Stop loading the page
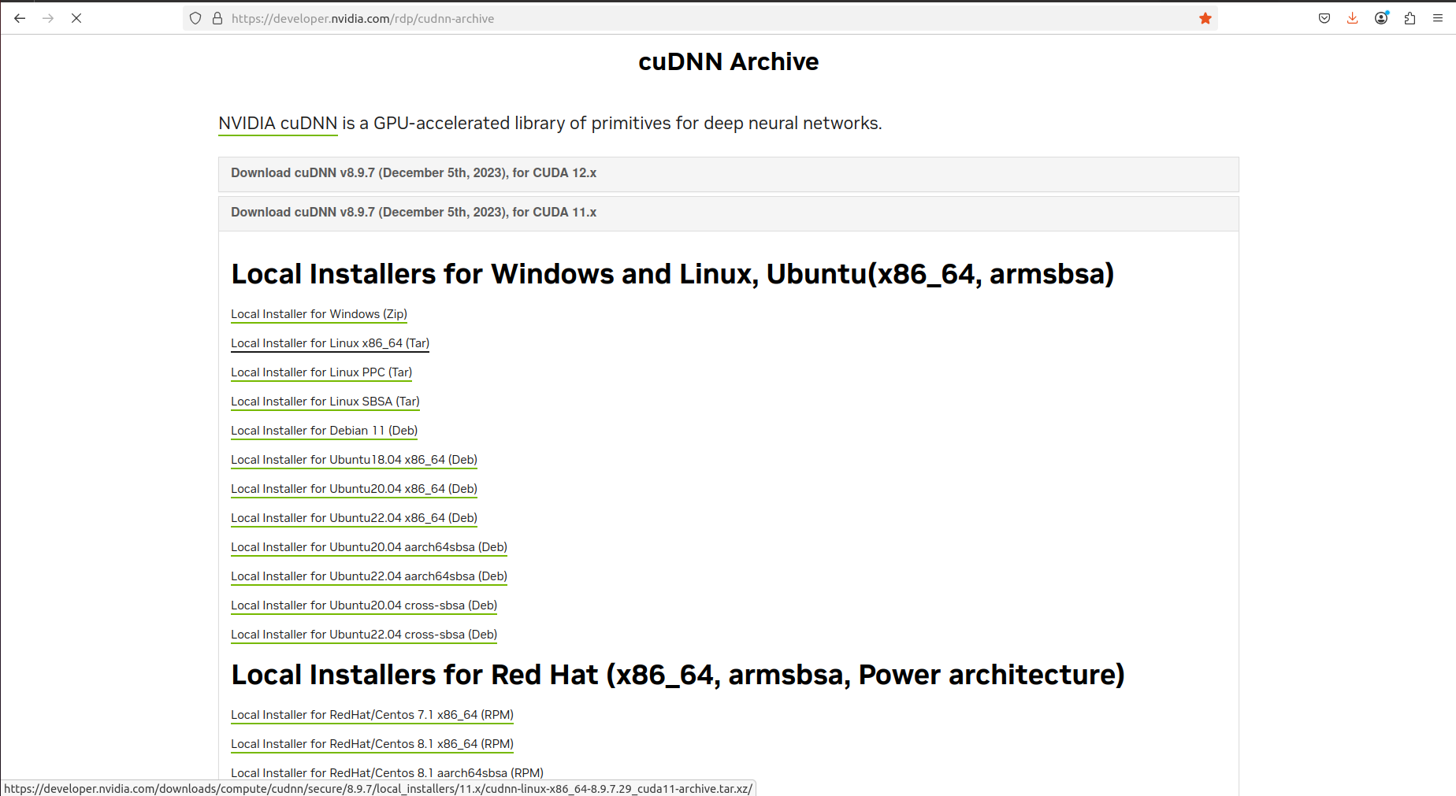 (x=76, y=18)
